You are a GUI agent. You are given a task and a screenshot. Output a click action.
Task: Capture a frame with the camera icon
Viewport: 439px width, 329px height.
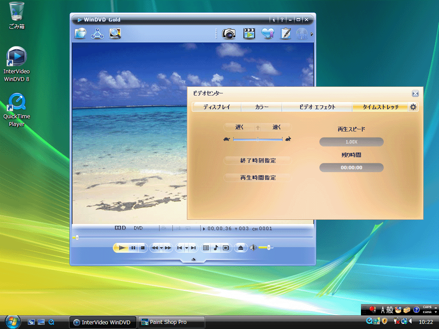[229, 34]
